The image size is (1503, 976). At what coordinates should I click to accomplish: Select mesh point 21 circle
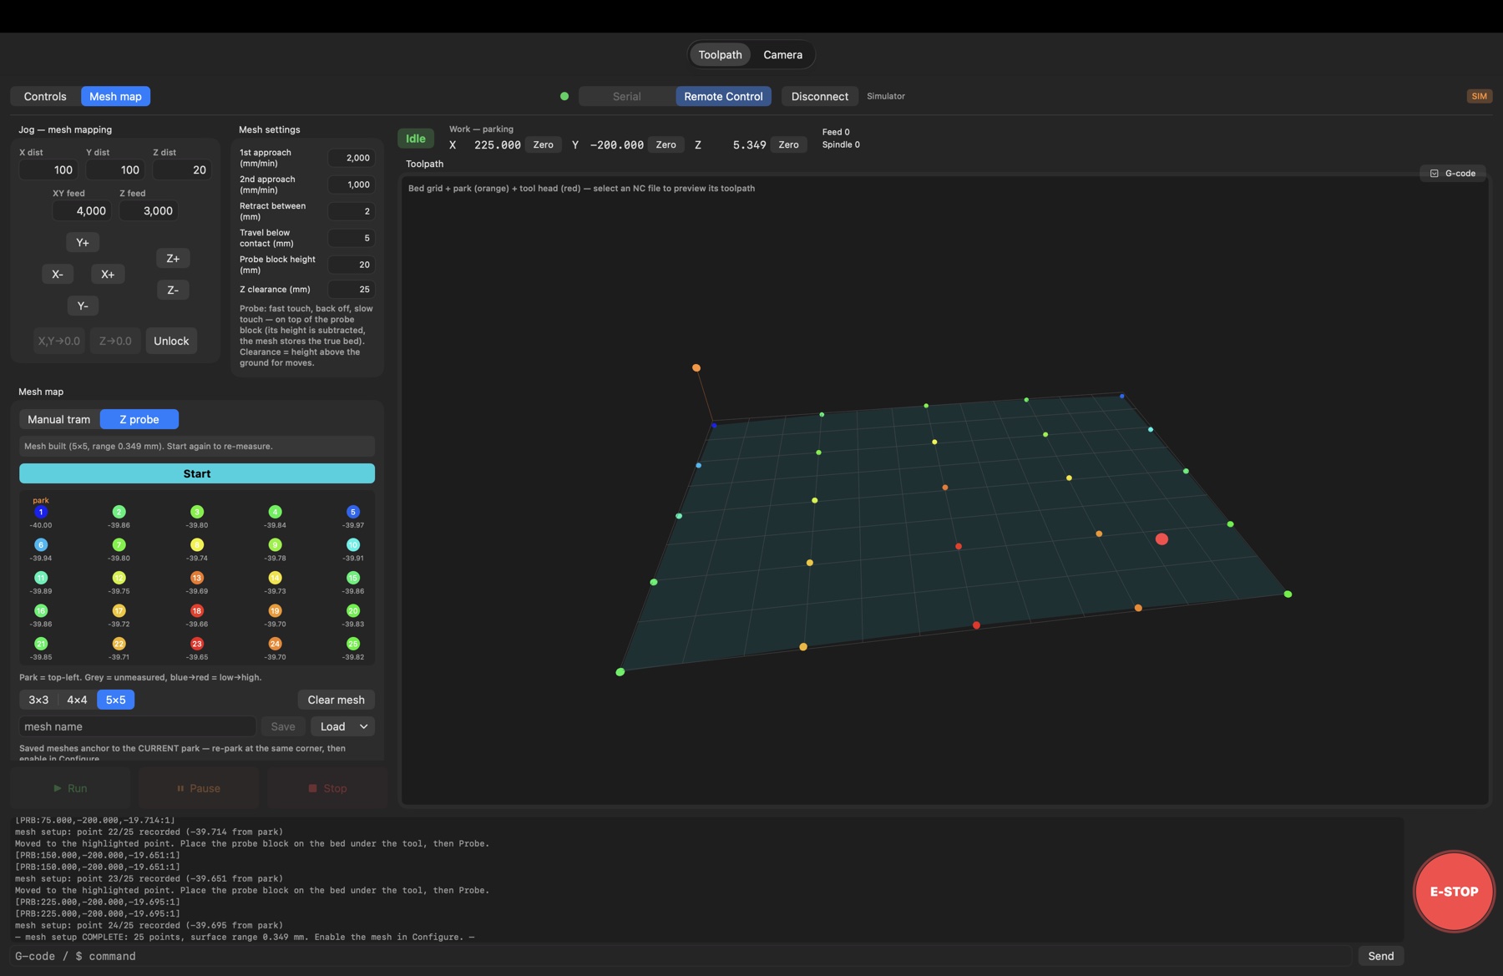(x=41, y=644)
